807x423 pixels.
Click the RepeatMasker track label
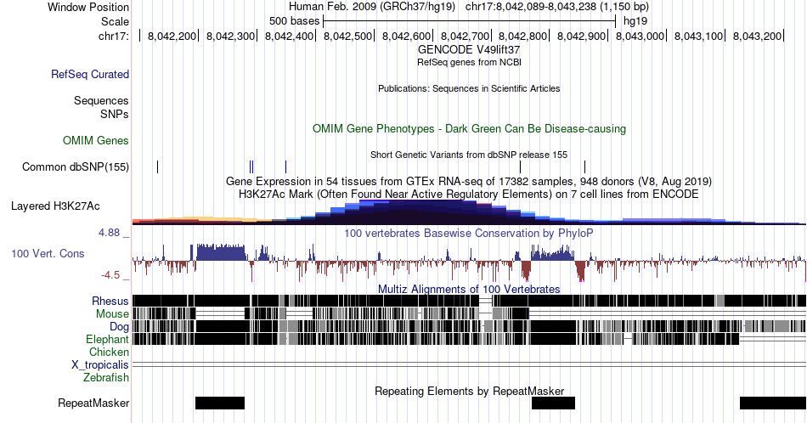click(x=93, y=403)
